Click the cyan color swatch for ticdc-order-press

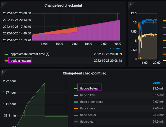pos(76,102)
